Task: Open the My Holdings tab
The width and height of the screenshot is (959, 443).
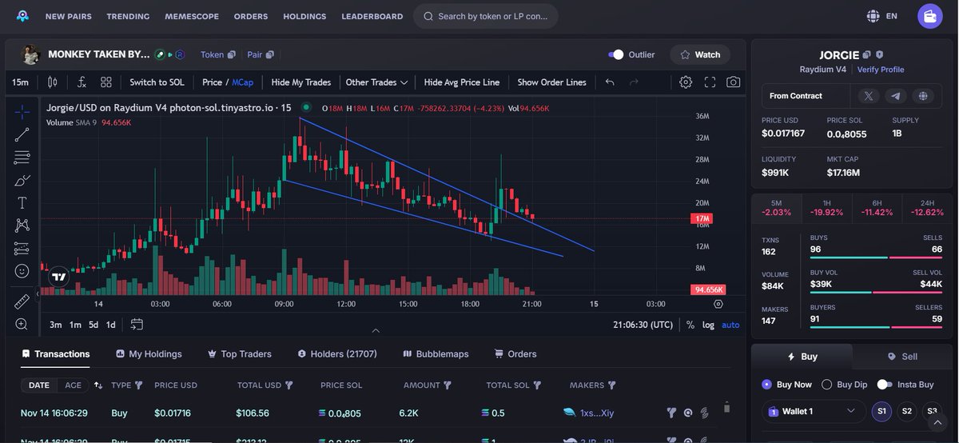Action: coord(149,353)
